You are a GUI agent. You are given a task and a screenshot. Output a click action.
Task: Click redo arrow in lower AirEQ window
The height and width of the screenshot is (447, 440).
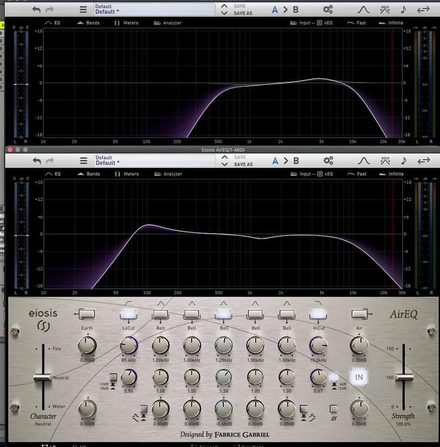(50, 161)
